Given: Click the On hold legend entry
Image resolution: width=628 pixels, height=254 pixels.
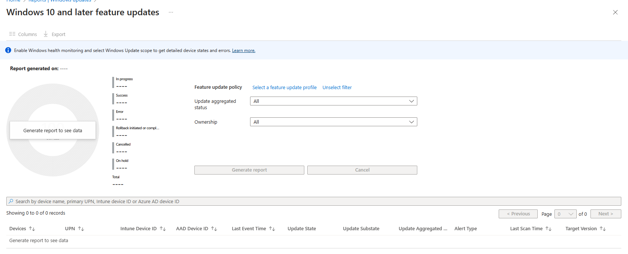Looking at the screenshot, I should click(121, 164).
